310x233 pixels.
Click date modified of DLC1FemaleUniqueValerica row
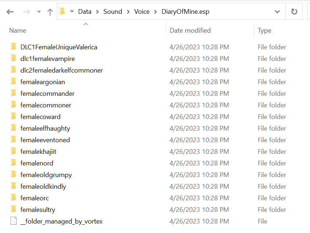[x=199, y=47]
